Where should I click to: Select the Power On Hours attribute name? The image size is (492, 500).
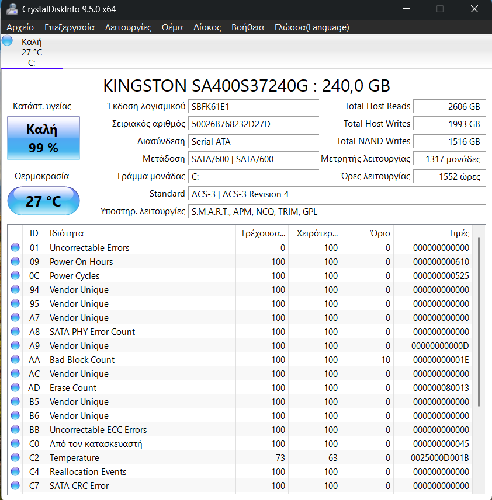81,262
